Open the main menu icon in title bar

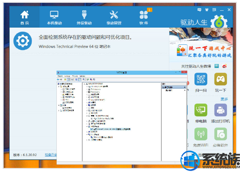click(214, 10)
